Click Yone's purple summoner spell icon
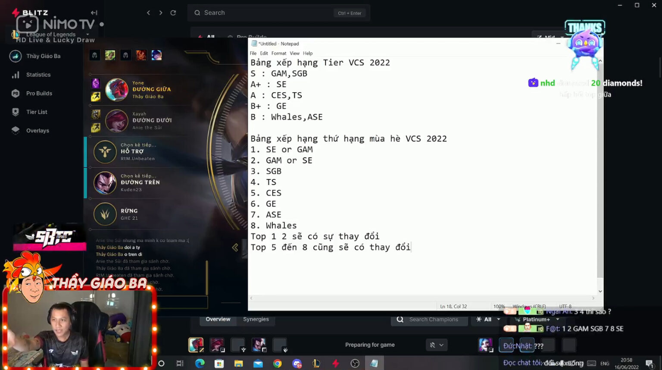 point(96,83)
